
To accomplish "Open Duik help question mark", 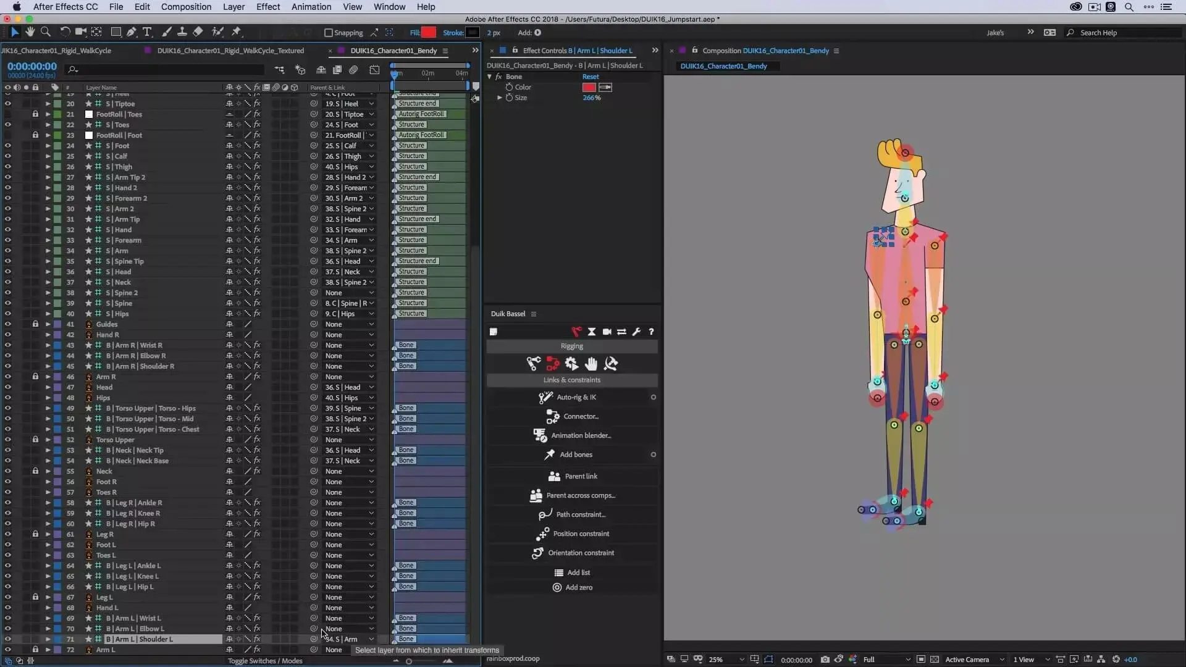I will (651, 332).
